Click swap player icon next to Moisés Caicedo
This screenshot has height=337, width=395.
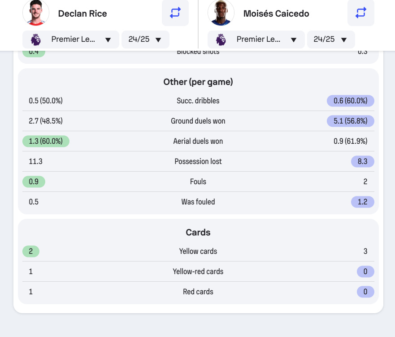[360, 13]
